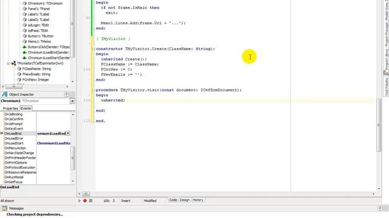Click the editor's horizontal scrollbar thumb
The height and width of the screenshot is (218, 389).
86,194
